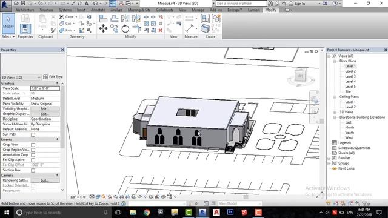Open the Main Model design options dropdown
This screenshot has width=388, height=218.
pos(239,203)
